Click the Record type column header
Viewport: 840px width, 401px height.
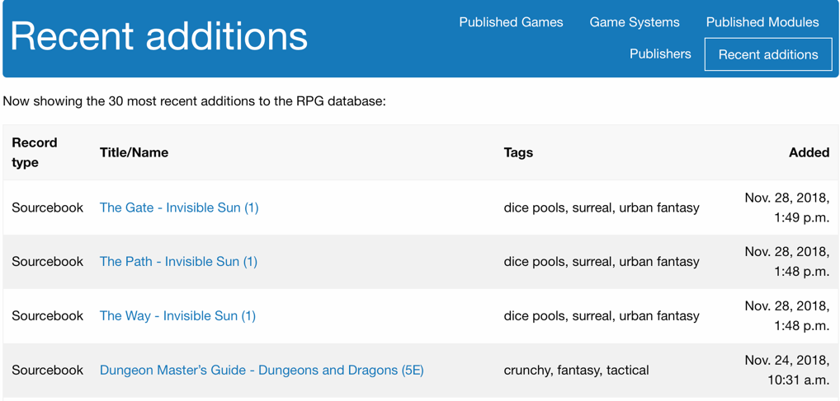(35, 152)
